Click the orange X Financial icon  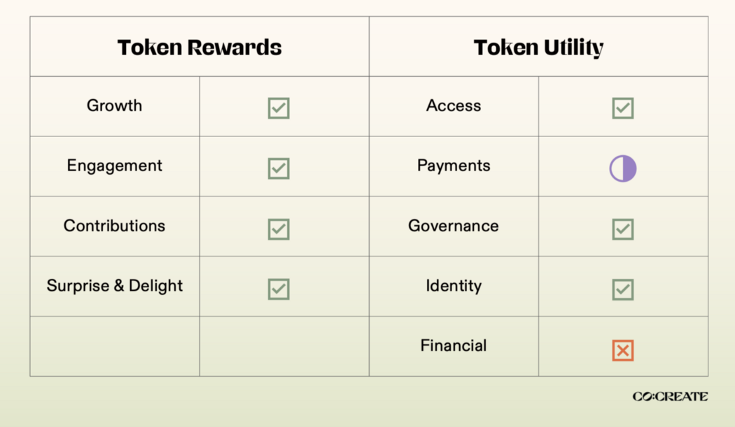622,350
